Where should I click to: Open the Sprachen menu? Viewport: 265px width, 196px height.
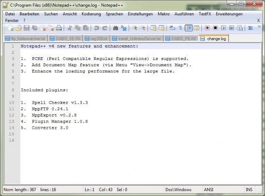tap(114, 14)
